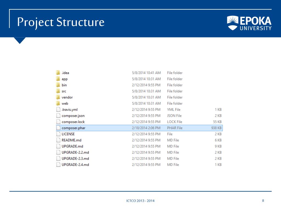Click the UPGRADE-2.2.md file icon

click(x=58, y=152)
